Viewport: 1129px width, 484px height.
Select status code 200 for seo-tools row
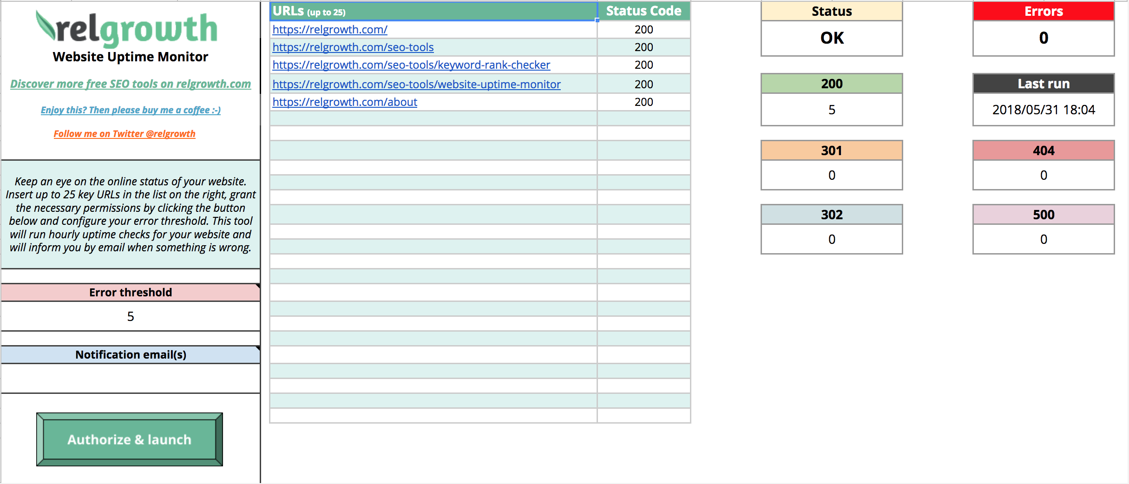click(x=644, y=47)
